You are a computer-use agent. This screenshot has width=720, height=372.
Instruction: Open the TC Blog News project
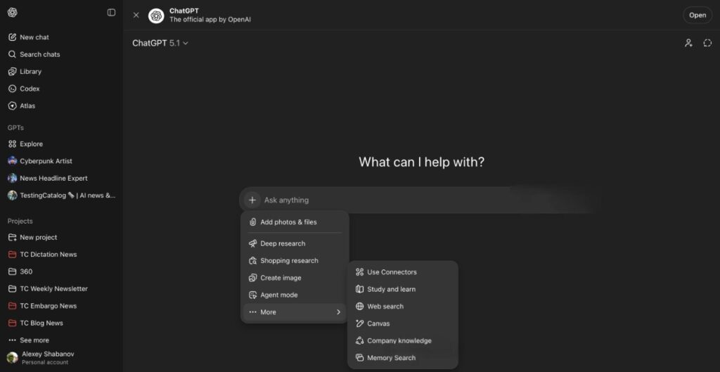(x=62, y=323)
